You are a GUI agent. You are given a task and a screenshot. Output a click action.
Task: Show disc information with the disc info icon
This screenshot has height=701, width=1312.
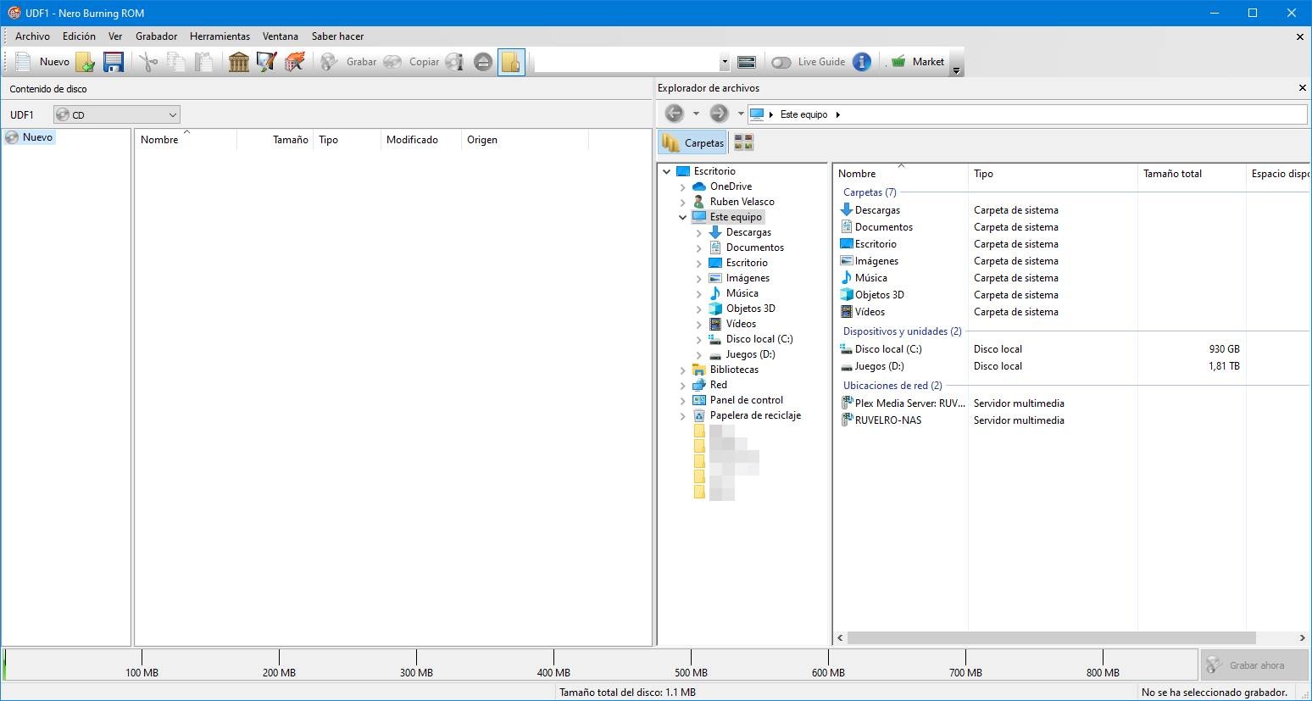click(x=455, y=62)
